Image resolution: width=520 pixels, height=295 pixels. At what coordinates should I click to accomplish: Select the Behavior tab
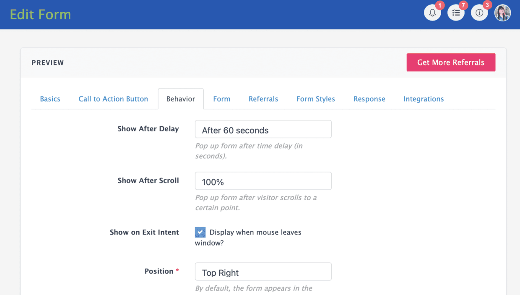(181, 99)
